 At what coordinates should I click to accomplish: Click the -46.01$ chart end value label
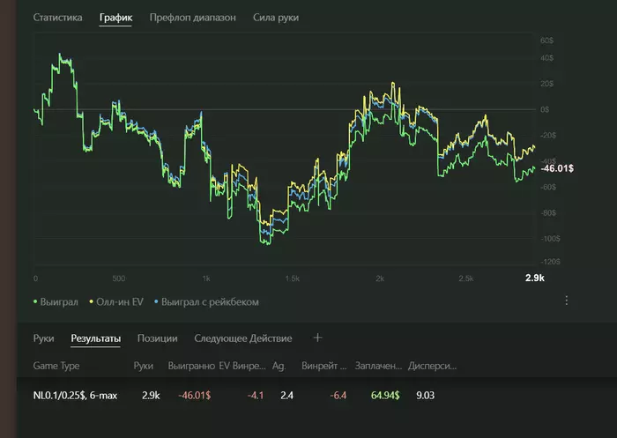559,168
